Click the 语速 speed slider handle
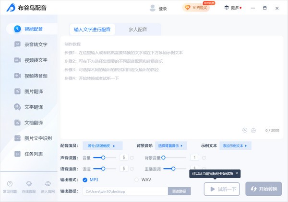The image size is (288, 202). click(x=103, y=168)
